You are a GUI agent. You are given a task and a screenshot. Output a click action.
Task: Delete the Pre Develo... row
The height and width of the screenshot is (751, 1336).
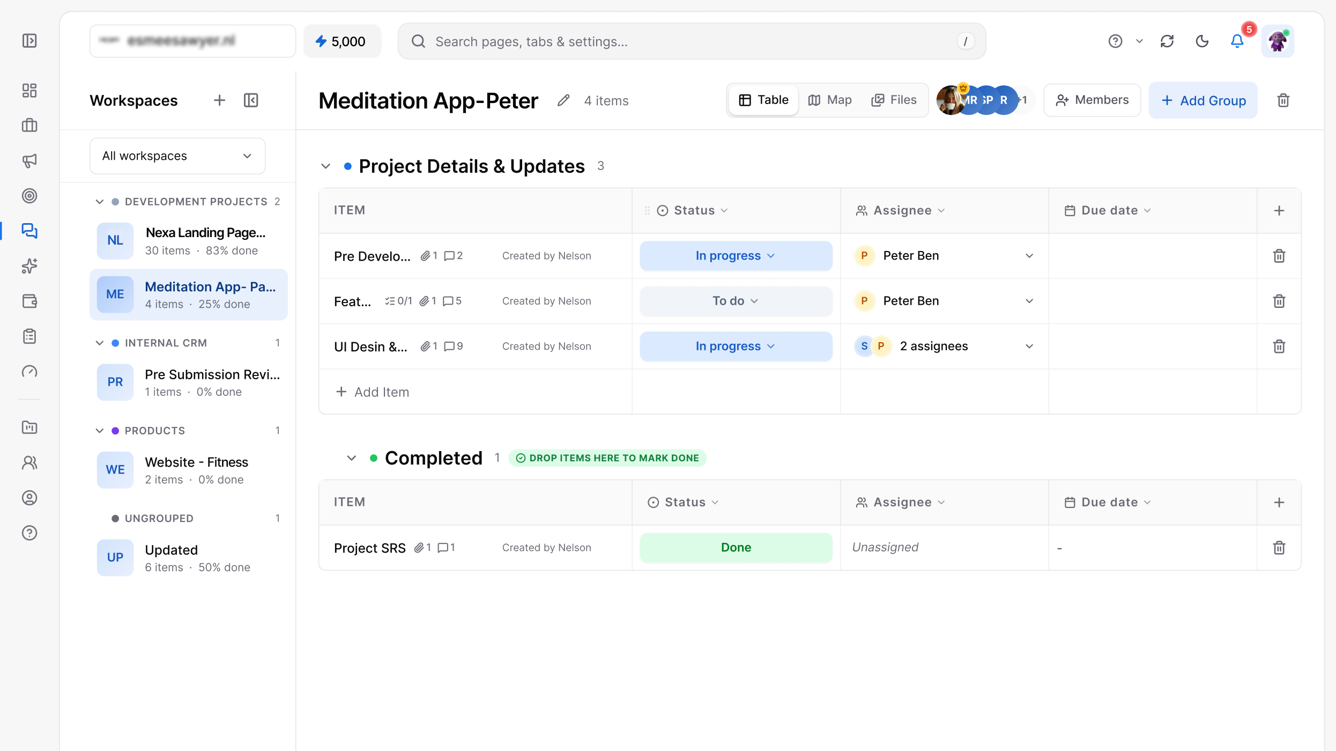pos(1279,256)
